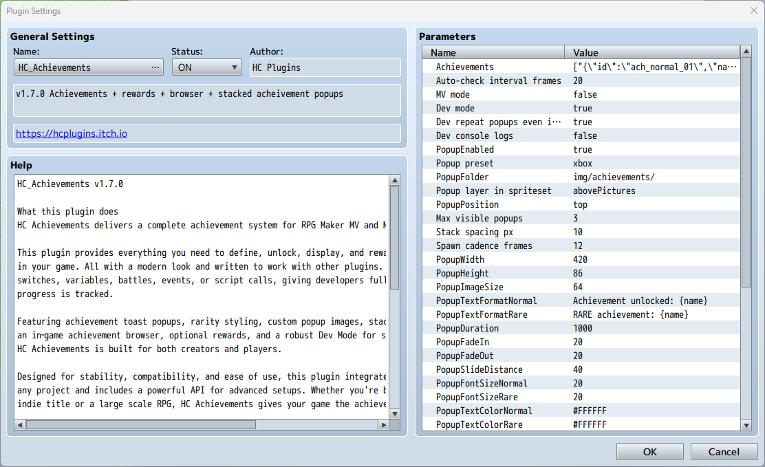Click the plugin description text box
Screen dimensions: 765x467
(207, 100)
